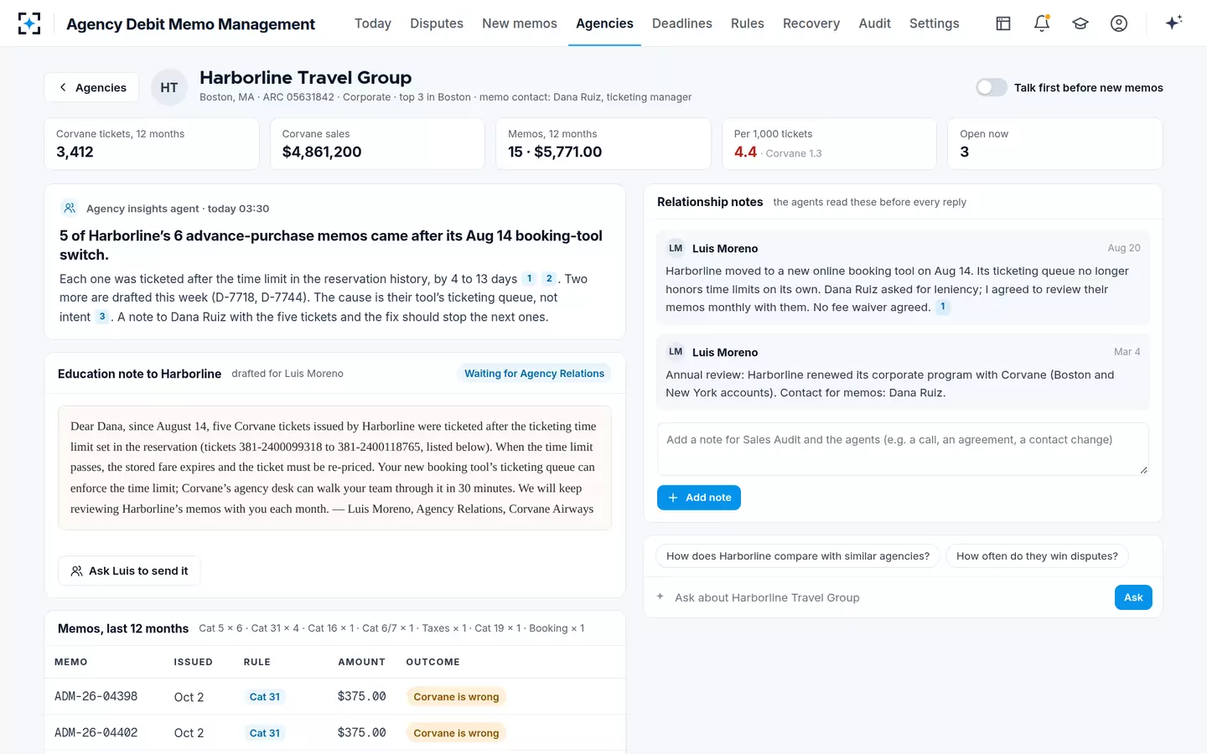Open the Settings tab
This screenshot has width=1207, height=754.
[x=935, y=23]
